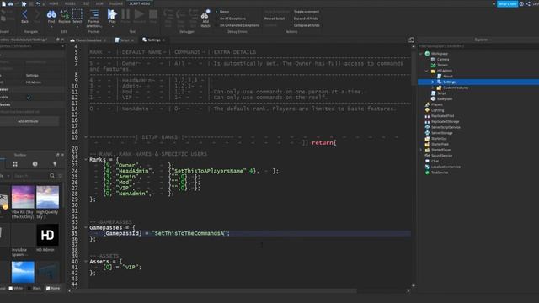Select the None background option
The width and height of the screenshot is (539, 303).
(53, 288)
